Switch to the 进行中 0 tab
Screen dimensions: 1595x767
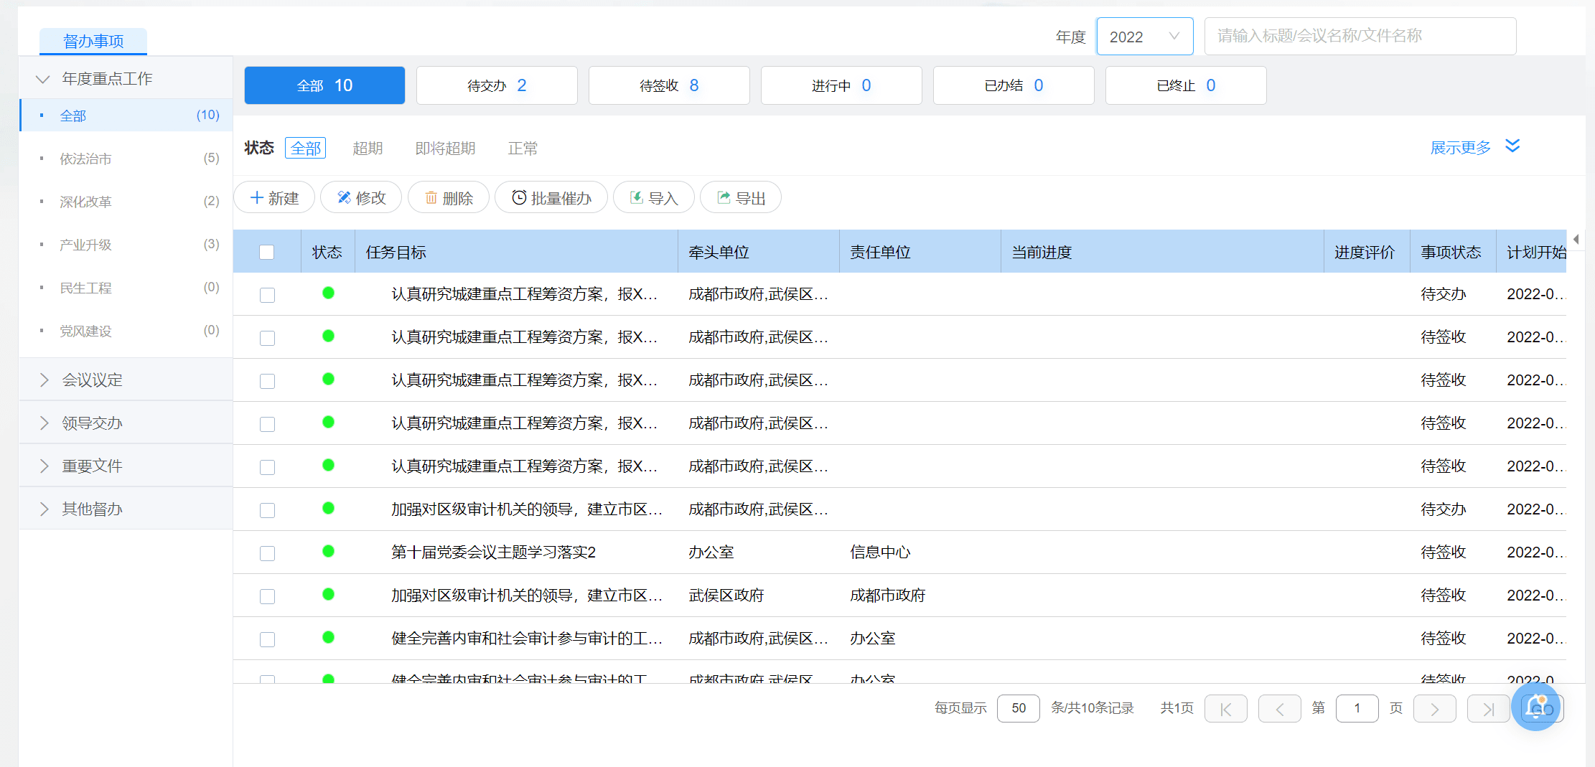point(841,85)
